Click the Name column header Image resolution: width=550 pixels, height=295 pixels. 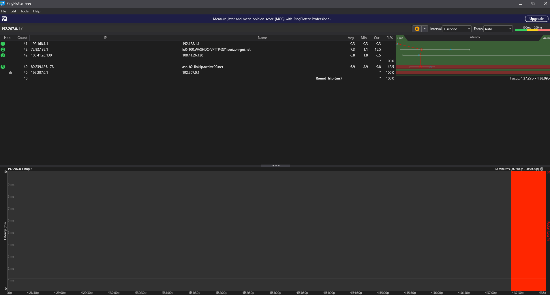click(x=262, y=38)
